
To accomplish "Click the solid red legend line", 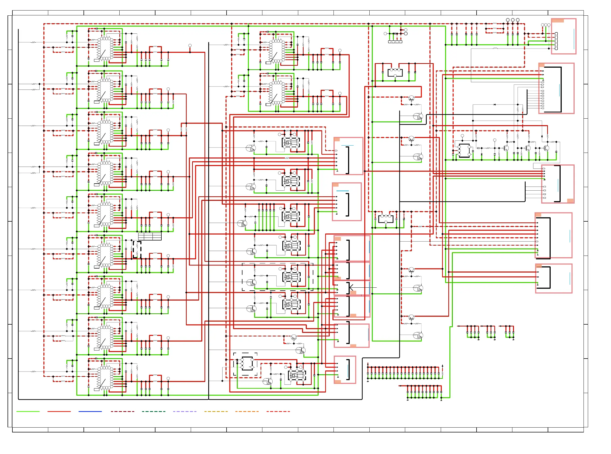I will click(59, 411).
